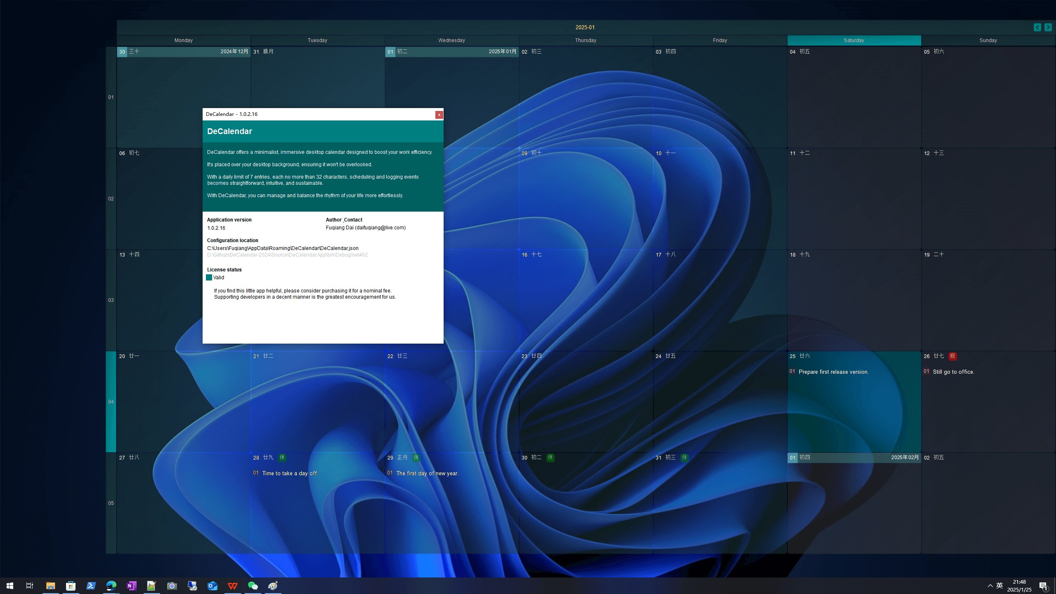Open WeChat from the taskbar
The width and height of the screenshot is (1056, 594).
pos(253,586)
